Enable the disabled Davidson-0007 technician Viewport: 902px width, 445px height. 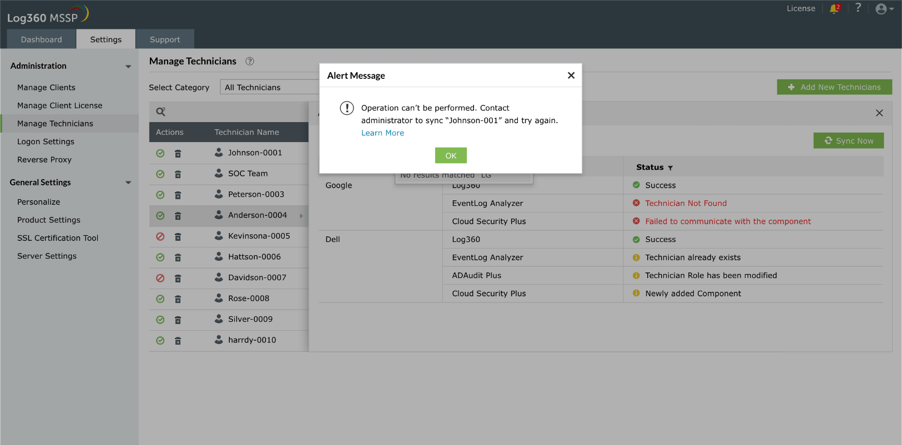point(160,279)
